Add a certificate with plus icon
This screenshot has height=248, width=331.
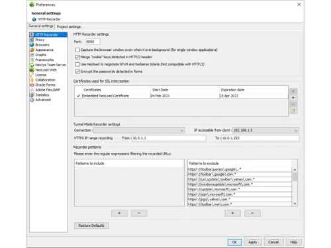293,98
